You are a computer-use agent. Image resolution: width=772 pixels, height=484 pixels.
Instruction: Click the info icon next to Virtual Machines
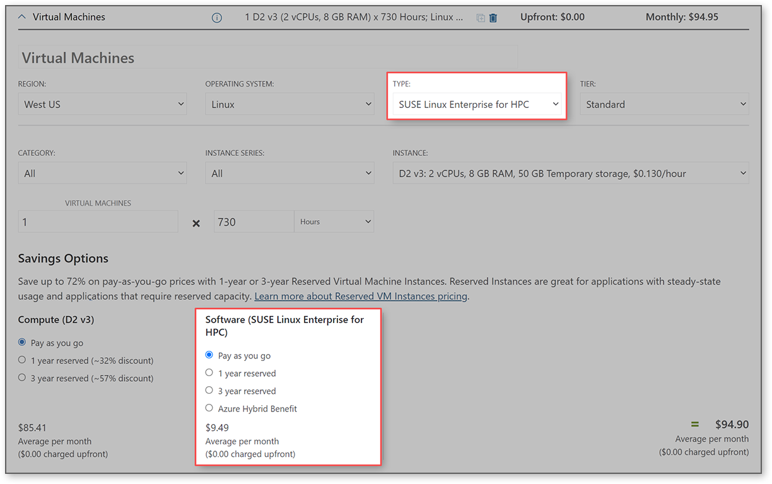pos(217,18)
